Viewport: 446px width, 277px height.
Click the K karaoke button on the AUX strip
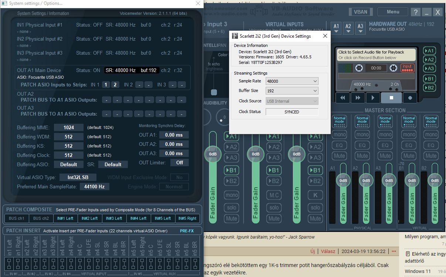315,195
